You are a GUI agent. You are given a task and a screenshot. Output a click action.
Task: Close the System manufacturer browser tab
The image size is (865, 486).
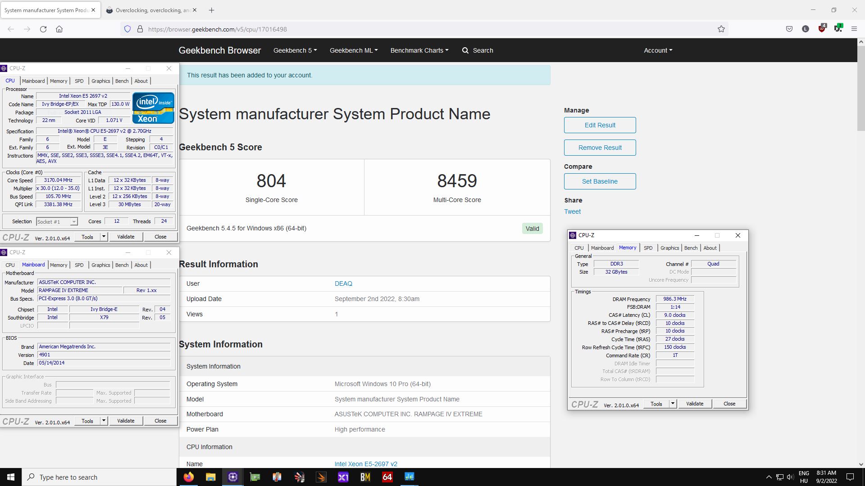pyautogui.click(x=93, y=10)
